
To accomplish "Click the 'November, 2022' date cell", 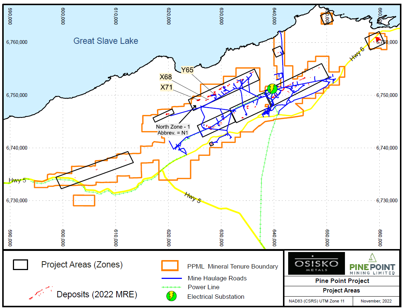I will [376, 301].
